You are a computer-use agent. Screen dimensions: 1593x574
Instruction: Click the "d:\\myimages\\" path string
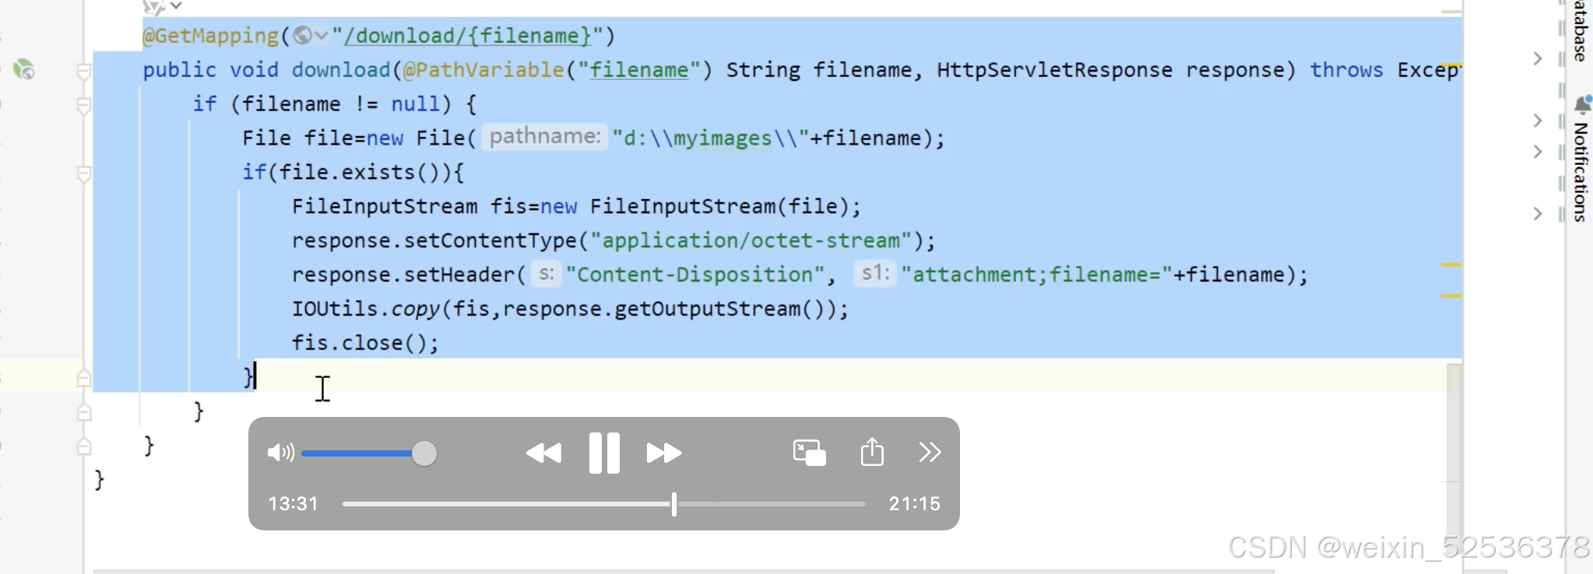tap(711, 138)
